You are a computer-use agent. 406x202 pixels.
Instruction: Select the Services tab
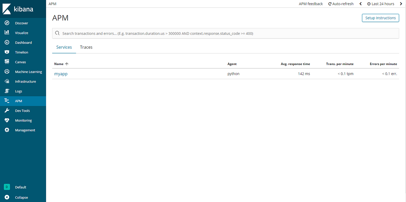click(64, 47)
